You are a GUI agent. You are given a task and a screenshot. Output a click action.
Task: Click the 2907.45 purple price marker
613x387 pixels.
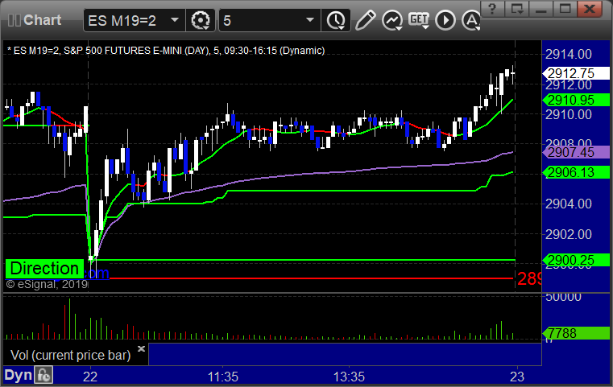point(576,152)
